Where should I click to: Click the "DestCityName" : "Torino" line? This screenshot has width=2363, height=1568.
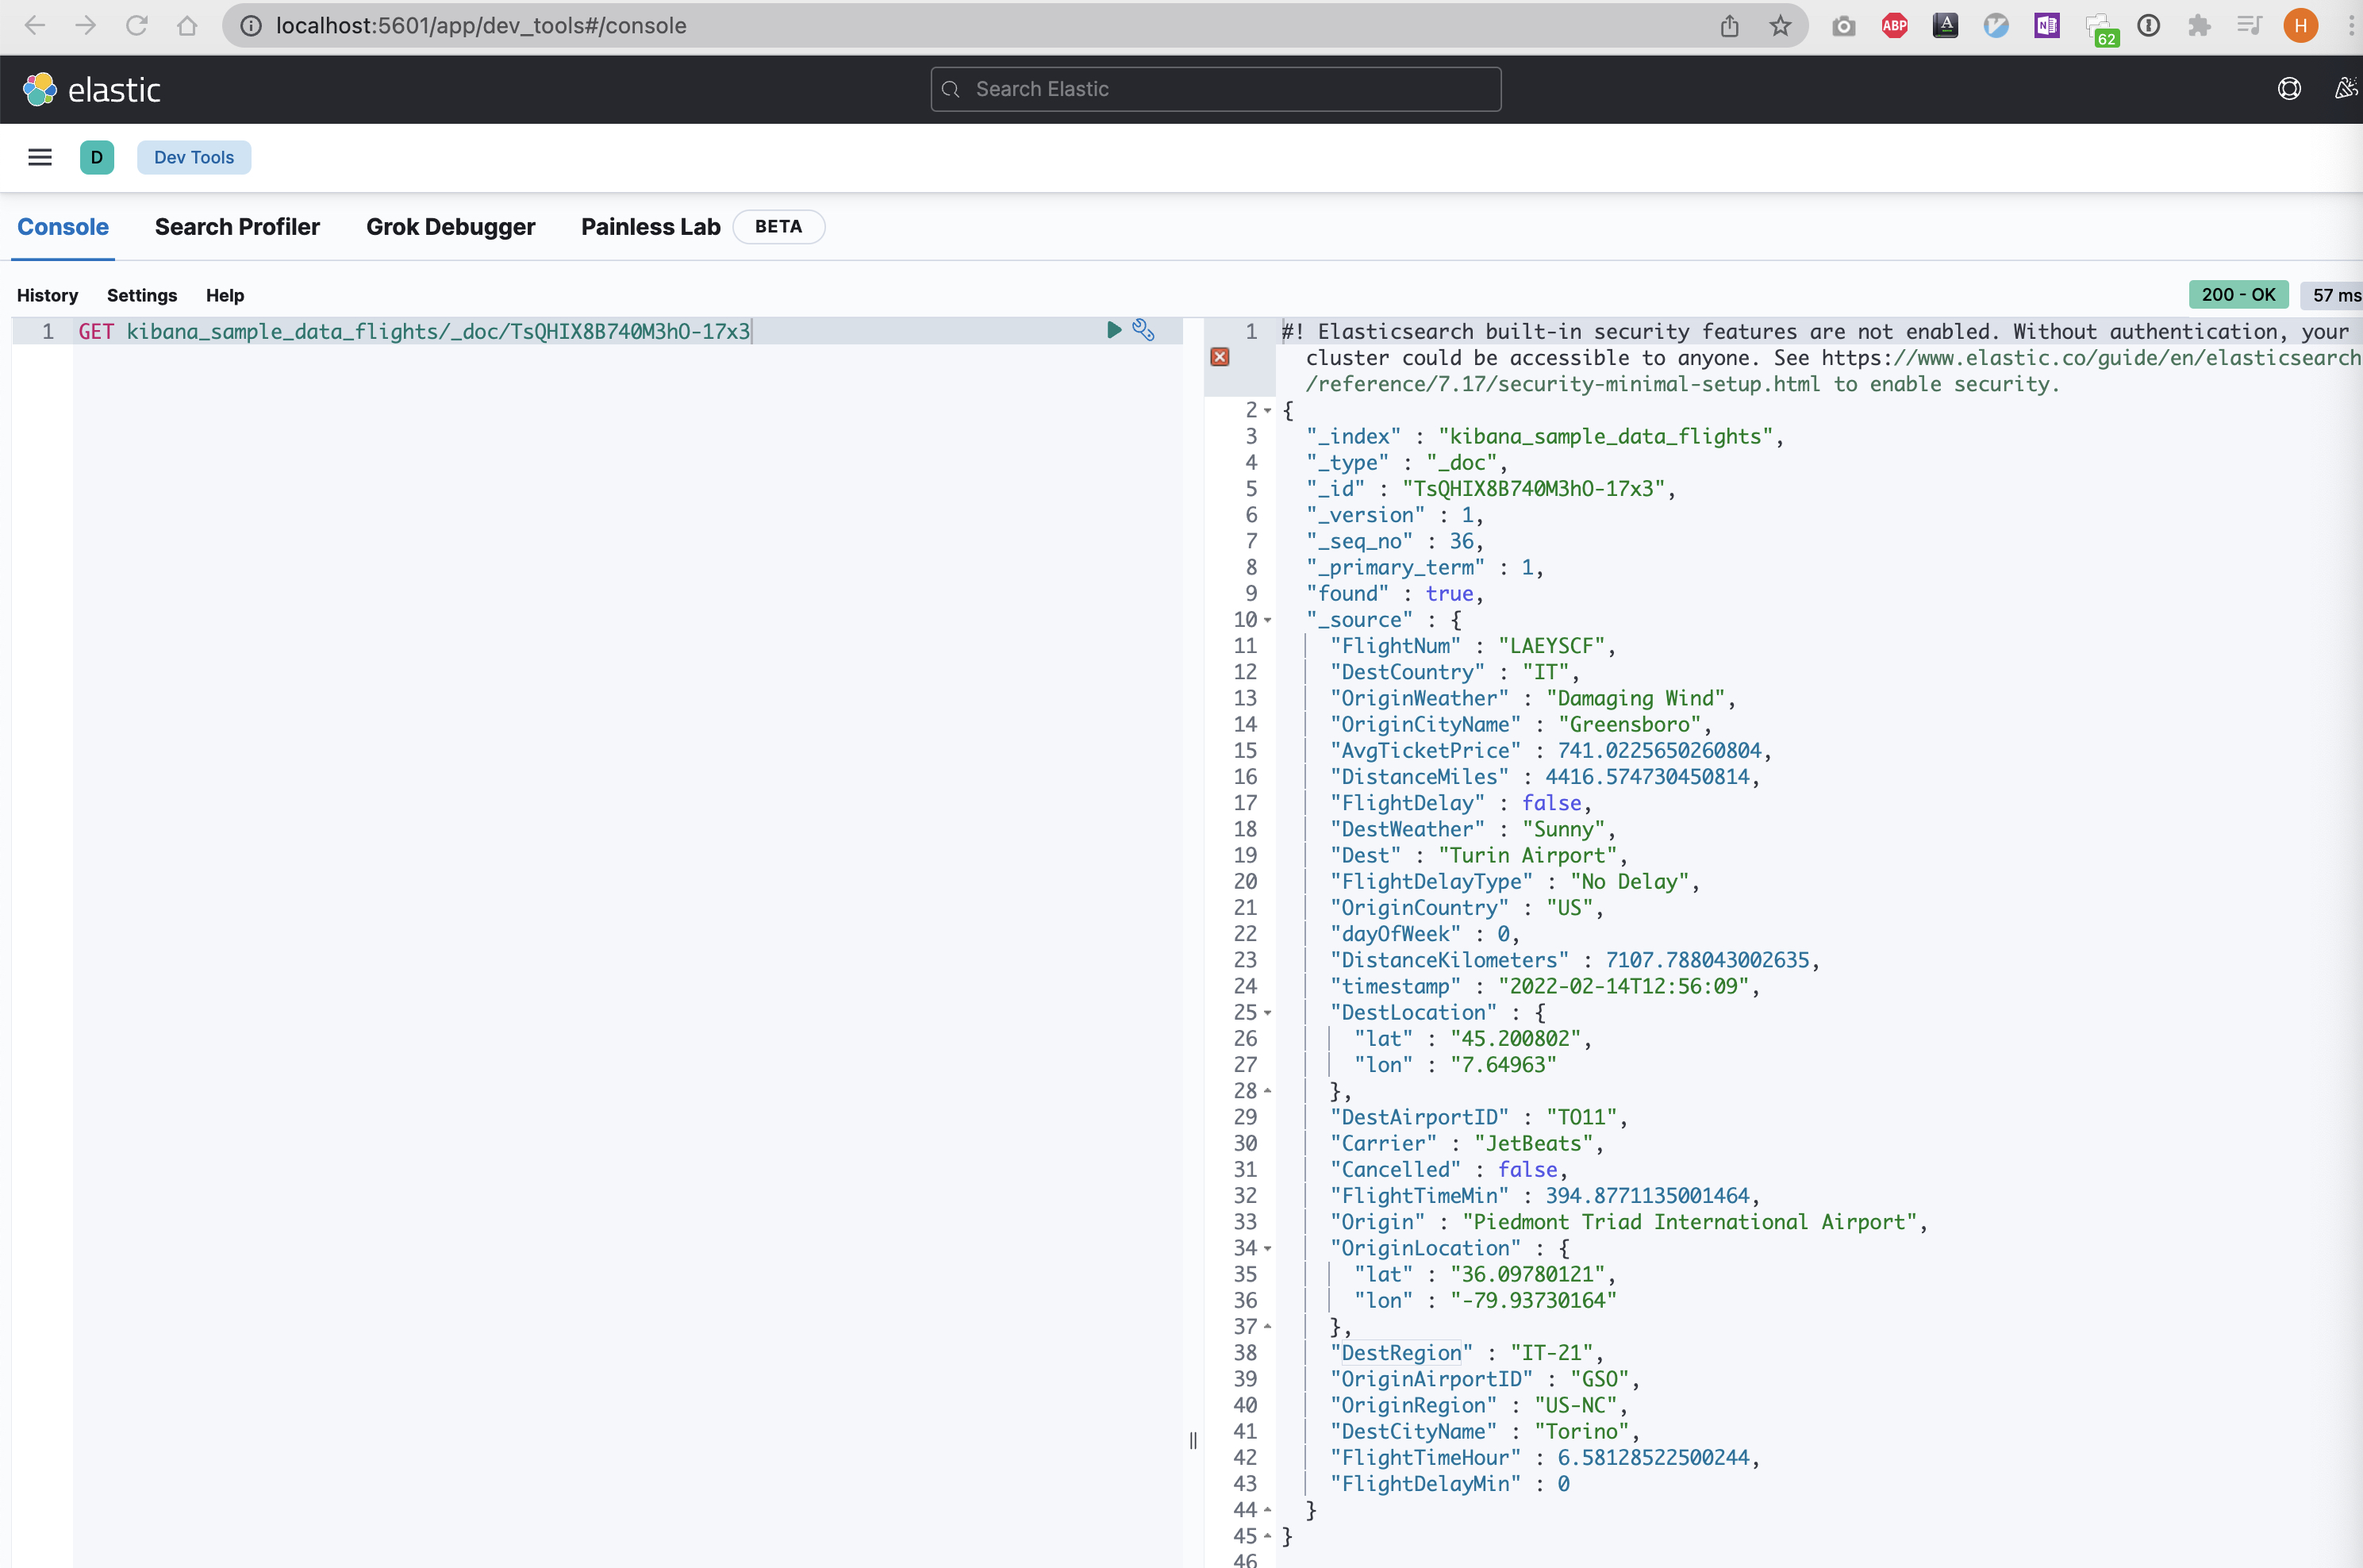click(x=1485, y=1432)
